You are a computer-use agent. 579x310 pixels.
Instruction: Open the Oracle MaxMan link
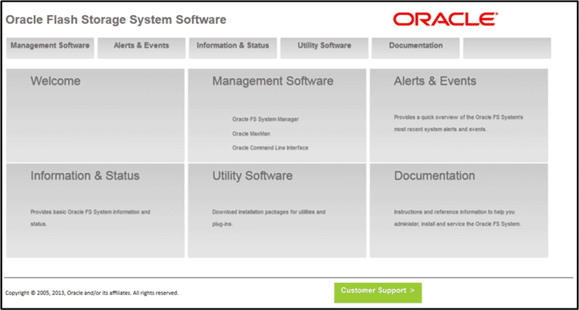click(x=249, y=134)
